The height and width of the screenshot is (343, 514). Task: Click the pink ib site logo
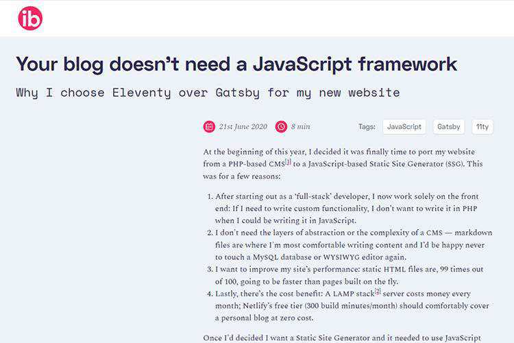point(30,19)
